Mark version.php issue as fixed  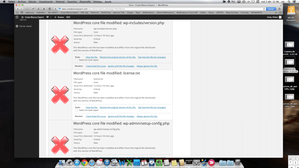[96, 66]
